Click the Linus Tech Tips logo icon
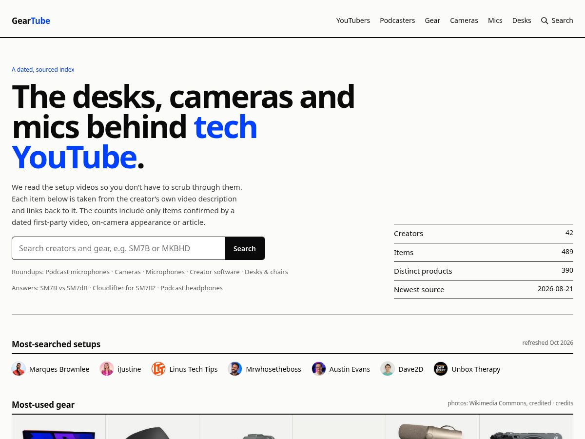Image resolution: width=585 pixels, height=439 pixels. click(158, 369)
